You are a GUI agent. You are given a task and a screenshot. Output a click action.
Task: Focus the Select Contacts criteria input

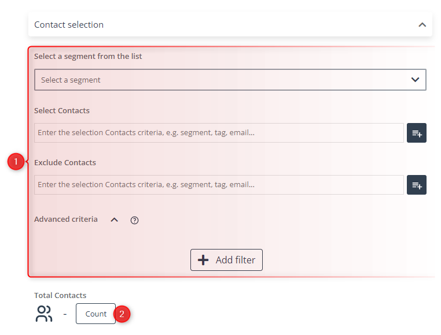(x=219, y=133)
